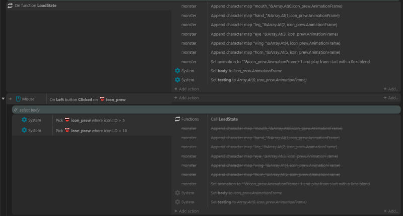Click System gear icon for Set body action
Viewport: 403px width, 216px height.
pos(177,71)
